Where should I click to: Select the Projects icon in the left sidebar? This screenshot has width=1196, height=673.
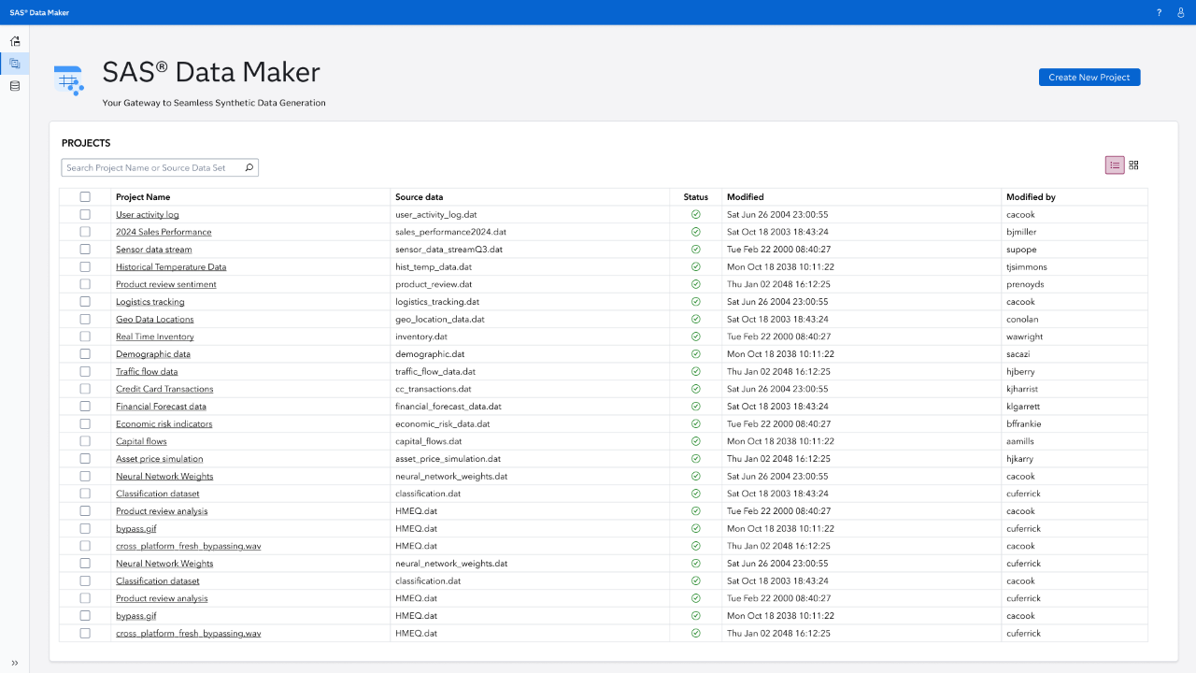pyautogui.click(x=14, y=64)
